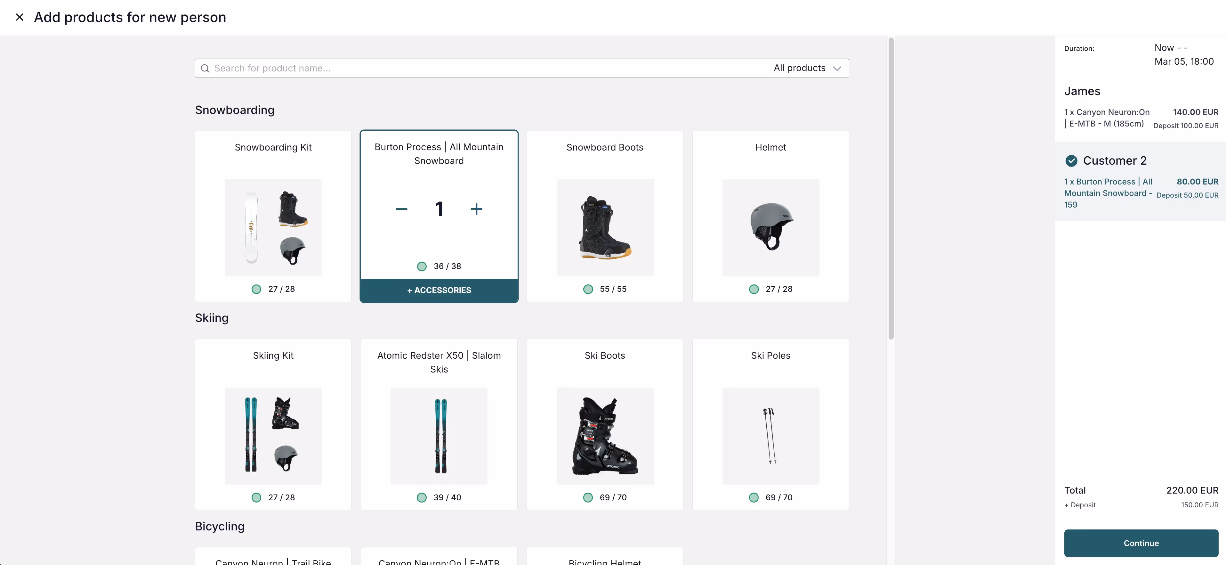1226x565 pixels.
Task: Click Helmet availability status indicator
Action: click(754, 289)
